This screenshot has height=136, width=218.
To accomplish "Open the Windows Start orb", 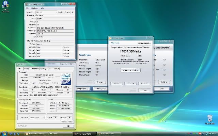I will click(x=4, y=134).
